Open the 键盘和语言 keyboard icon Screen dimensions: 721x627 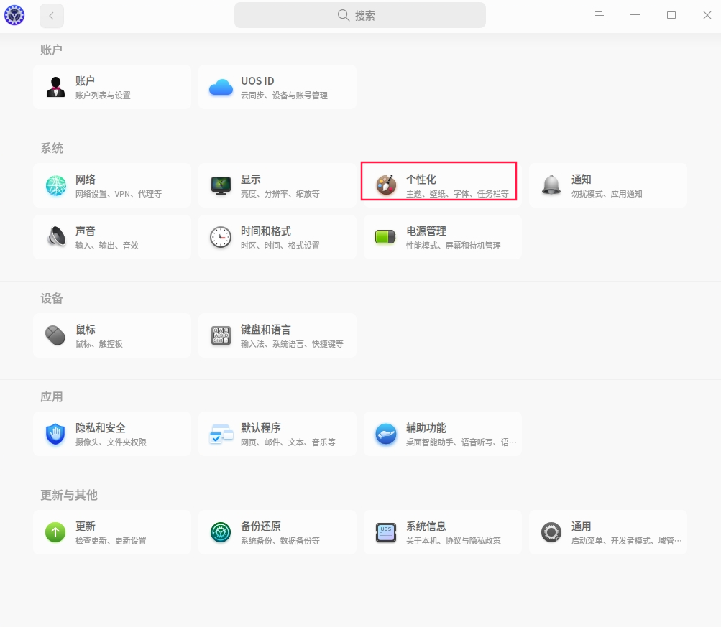[x=221, y=335]
